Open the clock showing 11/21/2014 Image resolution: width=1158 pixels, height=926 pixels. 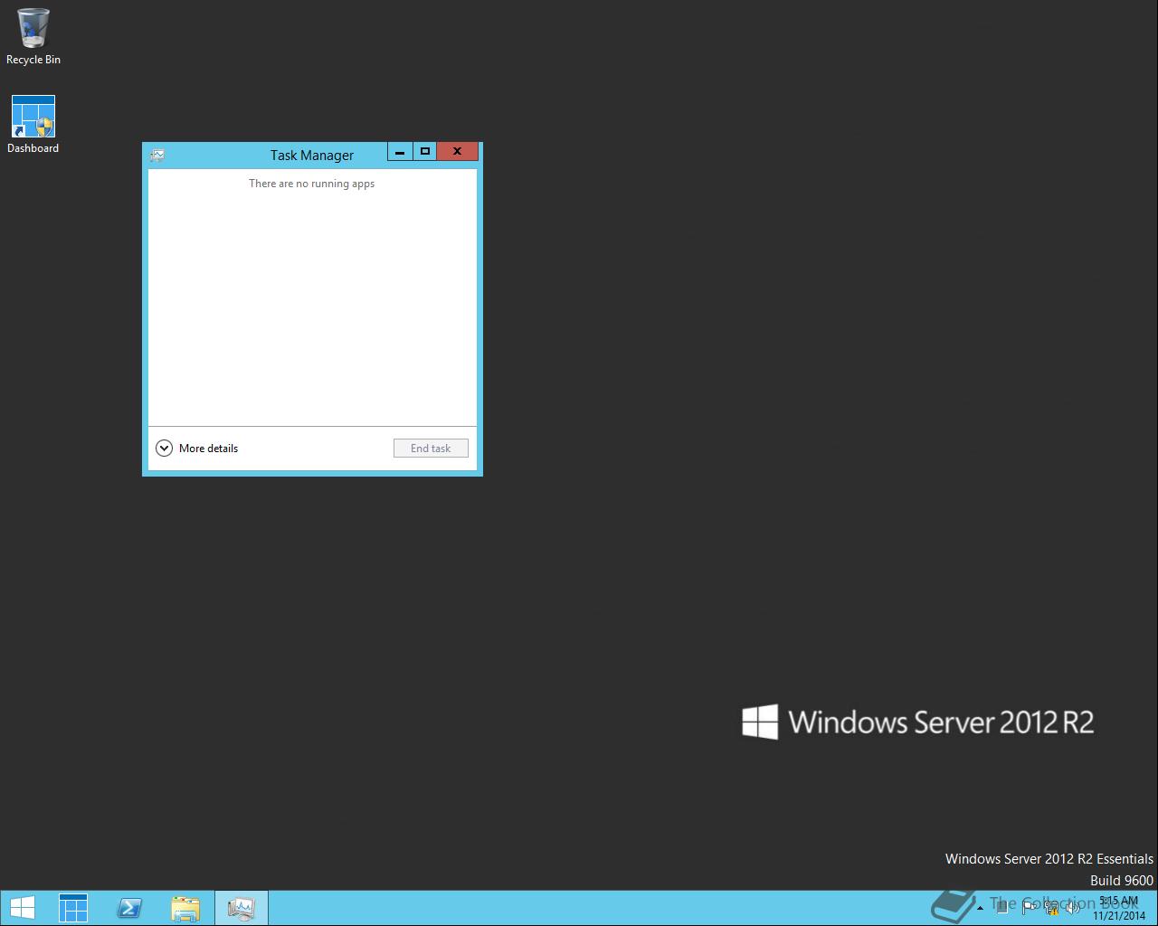1119,908
